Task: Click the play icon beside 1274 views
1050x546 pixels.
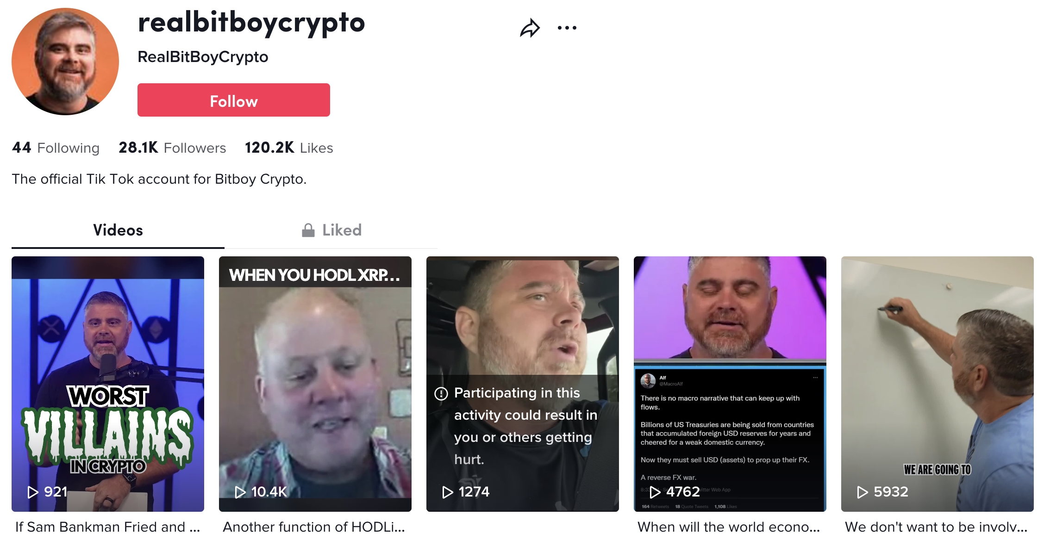Action: 448,492
